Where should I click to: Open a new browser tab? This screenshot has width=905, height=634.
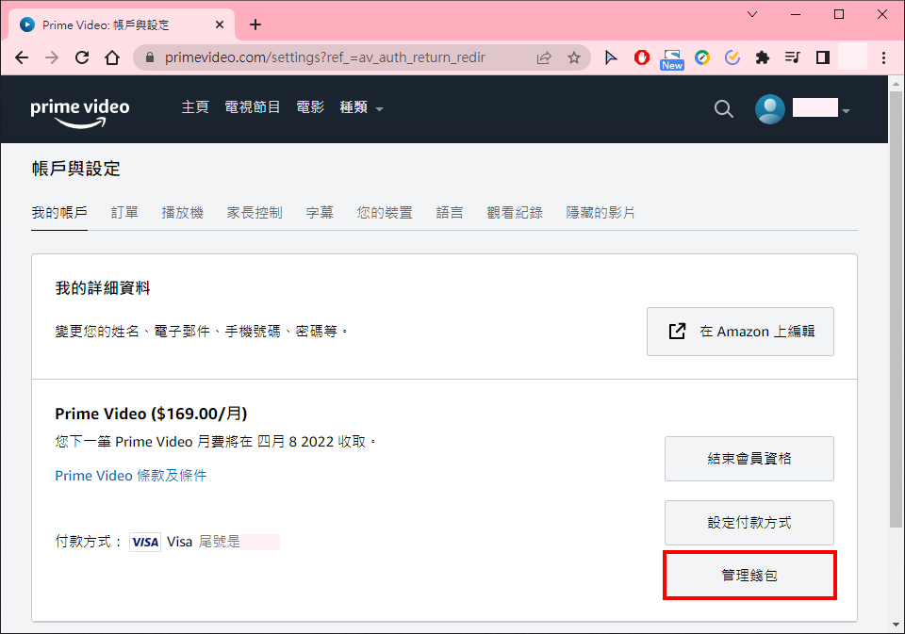coord(255,24)
